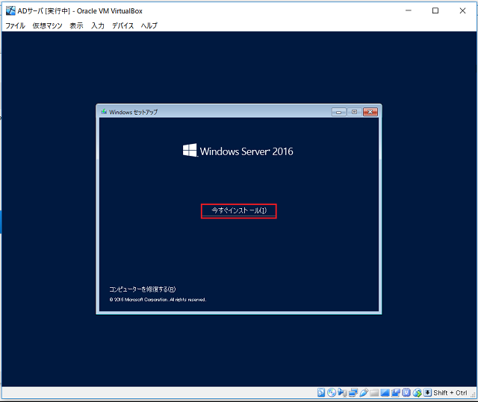Click the optical disc icon in status bar
The height and width of the screenshot is (402, 478).
(x=332, y=393)
